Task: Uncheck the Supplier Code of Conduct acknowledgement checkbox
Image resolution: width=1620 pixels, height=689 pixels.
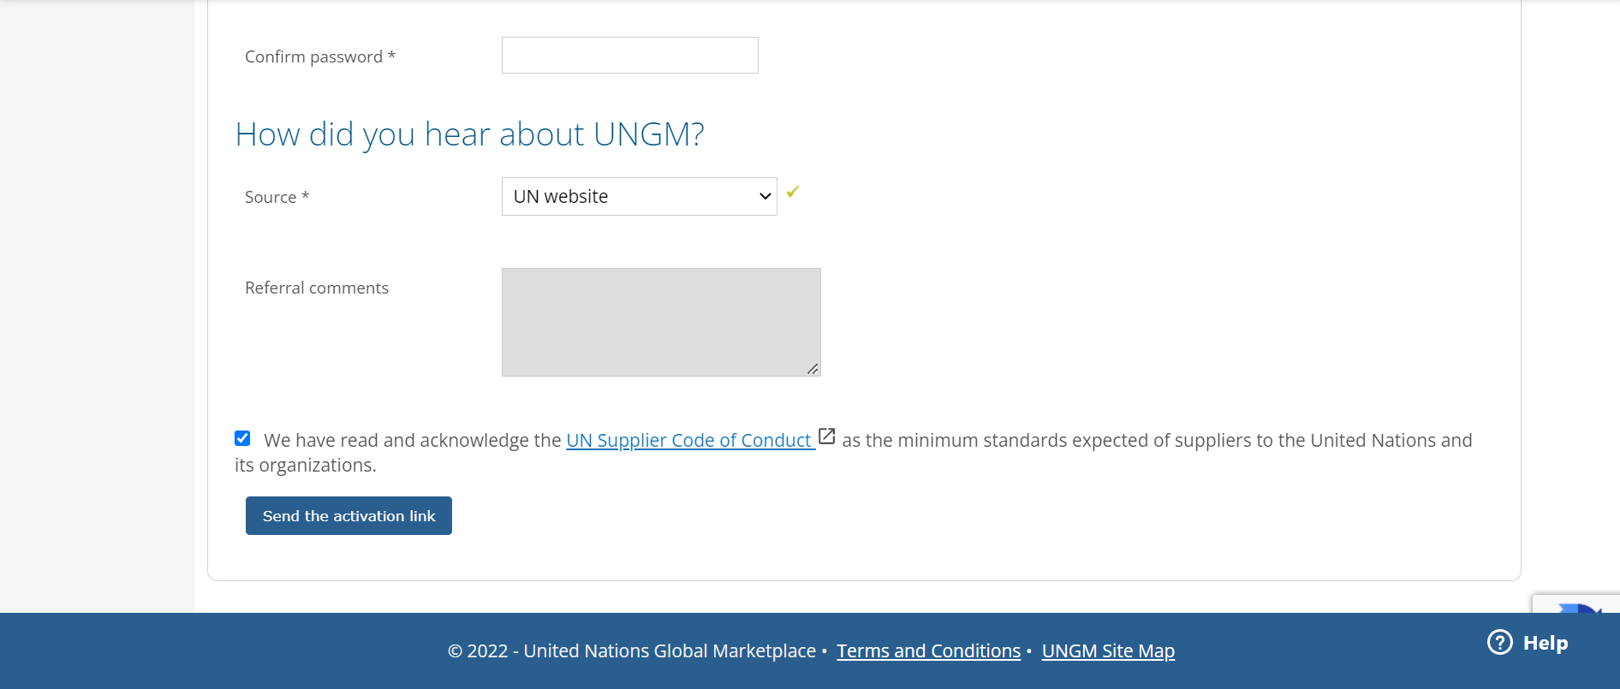Action: click(242, 438)
